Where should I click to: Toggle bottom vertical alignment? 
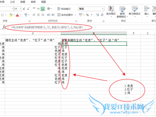(43, 9)
